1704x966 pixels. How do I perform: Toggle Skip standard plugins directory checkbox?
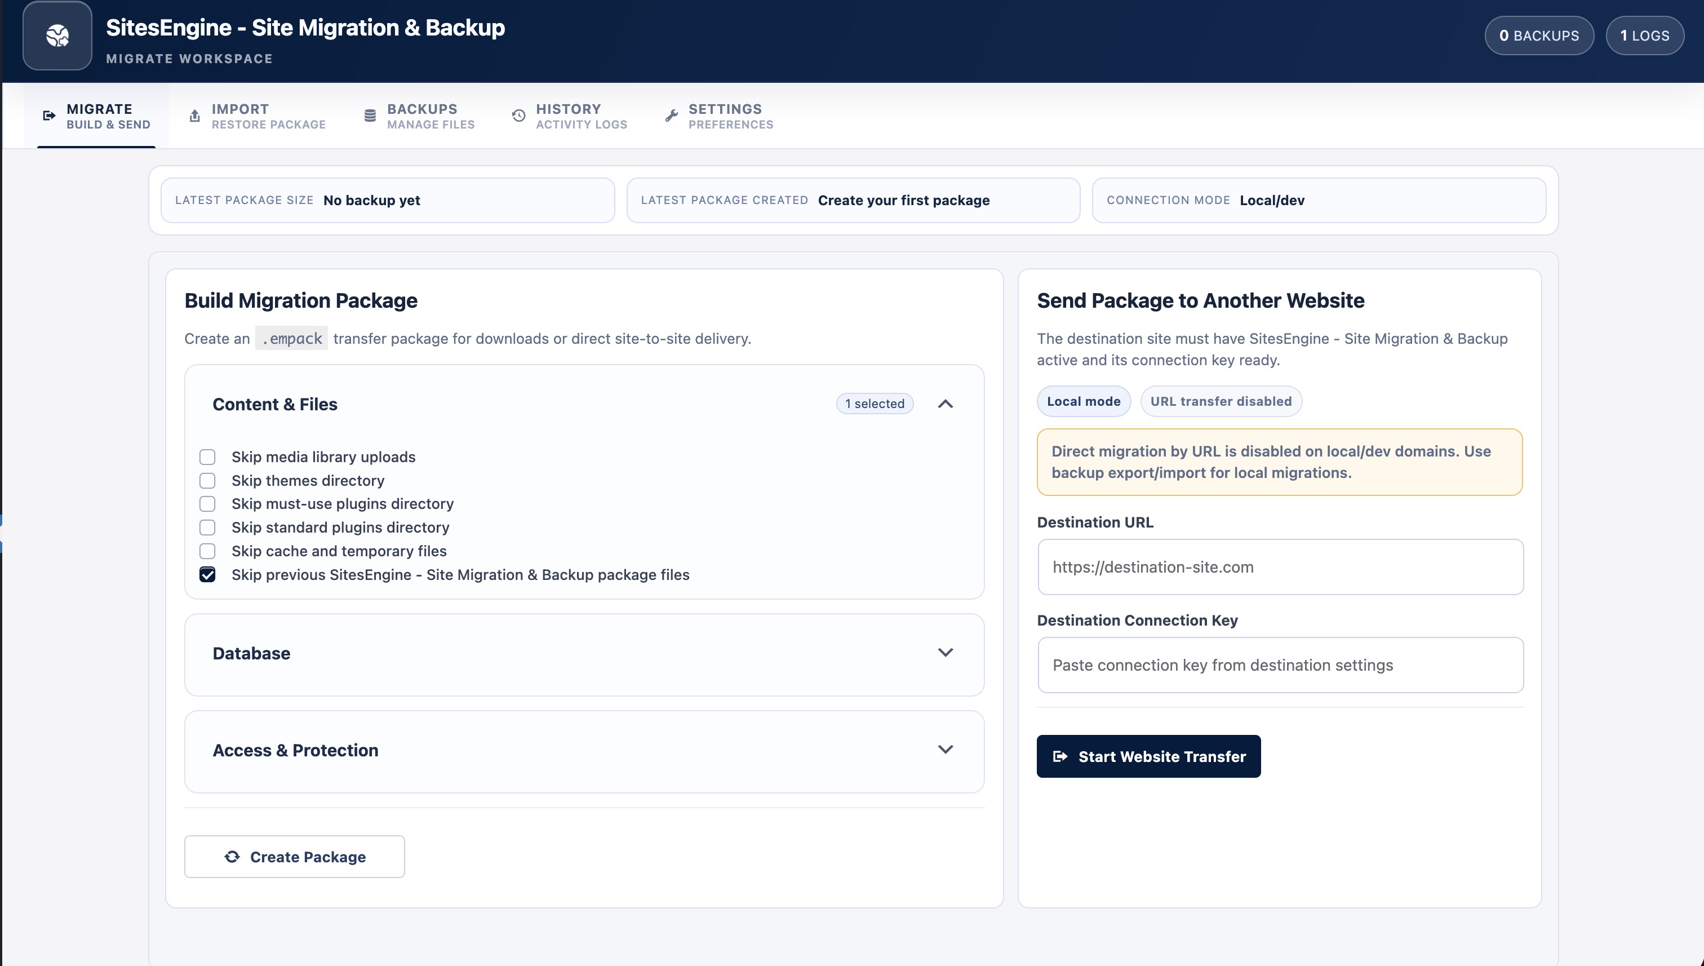(x=207, y=528)
